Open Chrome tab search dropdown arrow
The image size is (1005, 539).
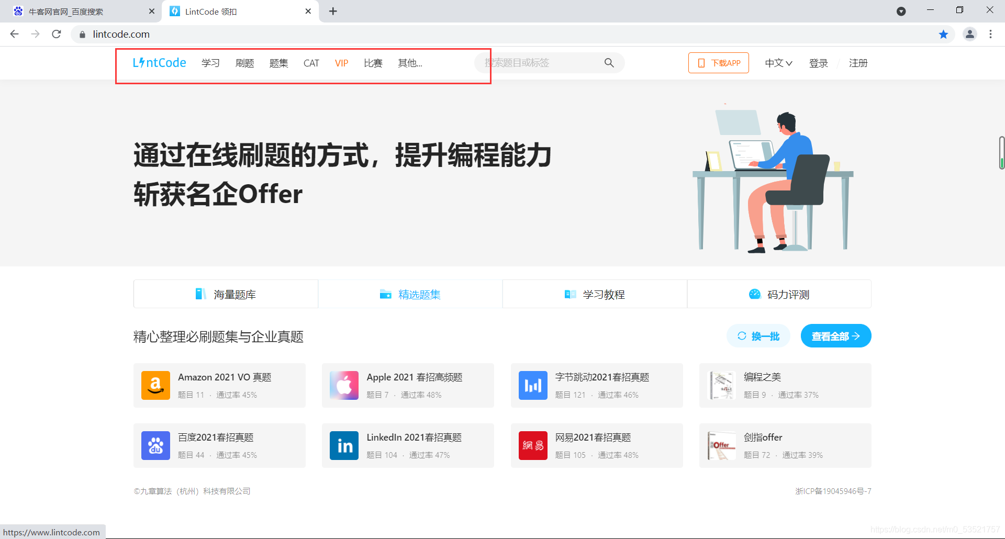tap(901, 11)
